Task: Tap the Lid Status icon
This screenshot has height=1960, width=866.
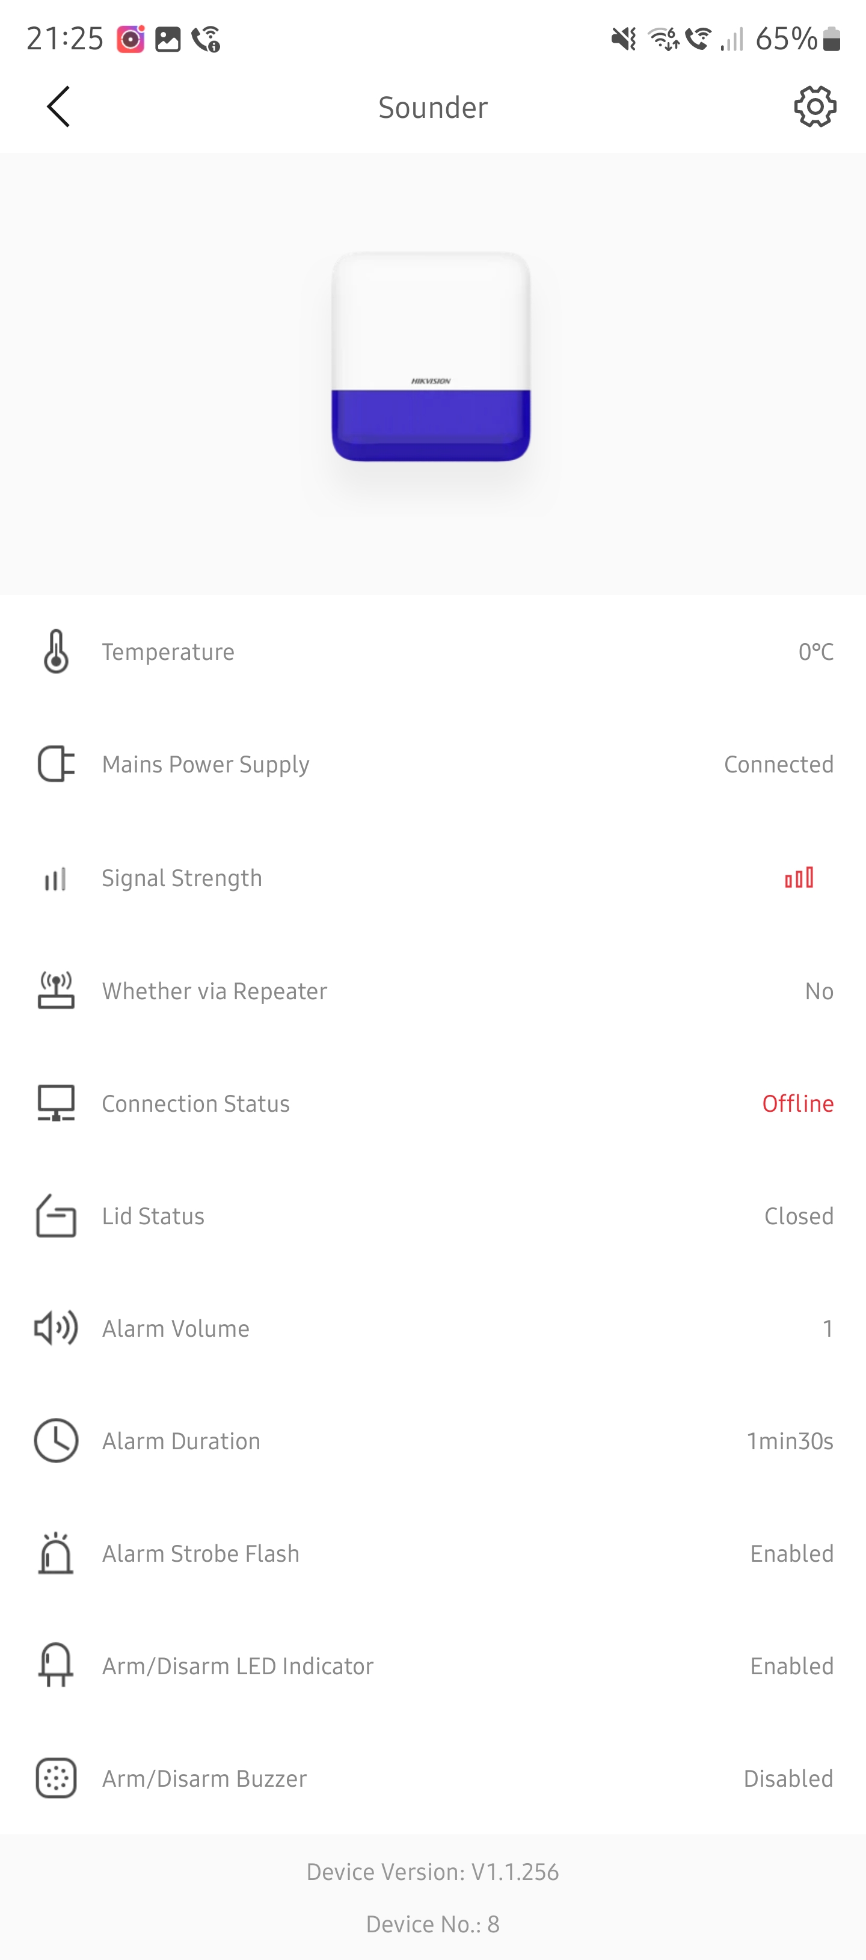Action: pos(57,1216)
